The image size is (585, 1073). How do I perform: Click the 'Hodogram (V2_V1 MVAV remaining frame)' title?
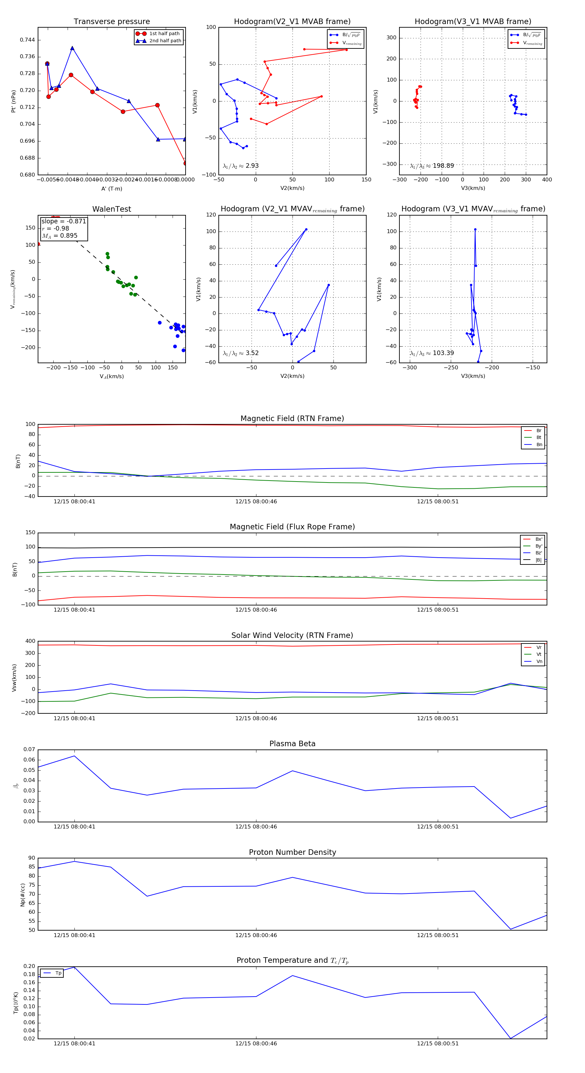[x=292, y=209]
